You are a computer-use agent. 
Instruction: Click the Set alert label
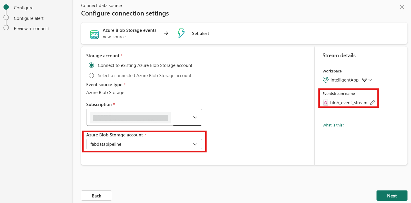tap(201, 34)
